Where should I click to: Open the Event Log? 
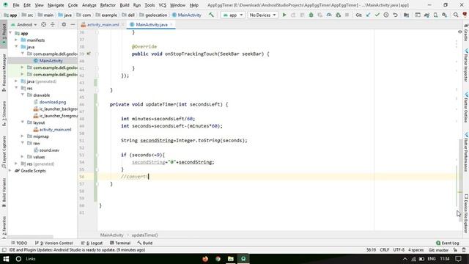(x=448, y=243)
